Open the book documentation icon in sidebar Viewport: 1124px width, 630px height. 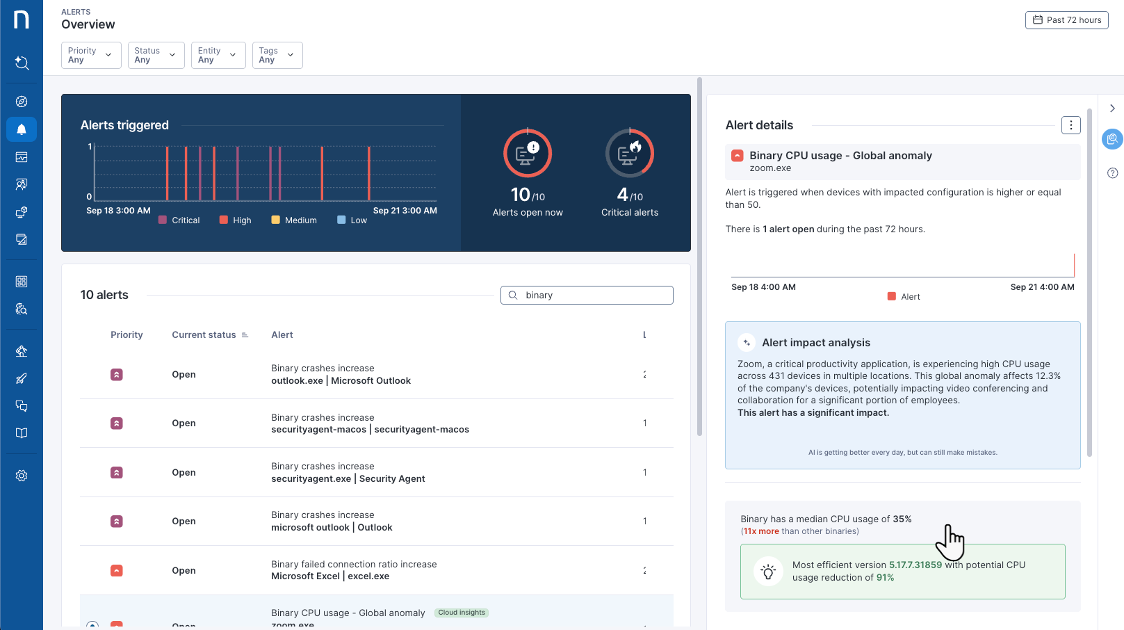pos(22,433)
